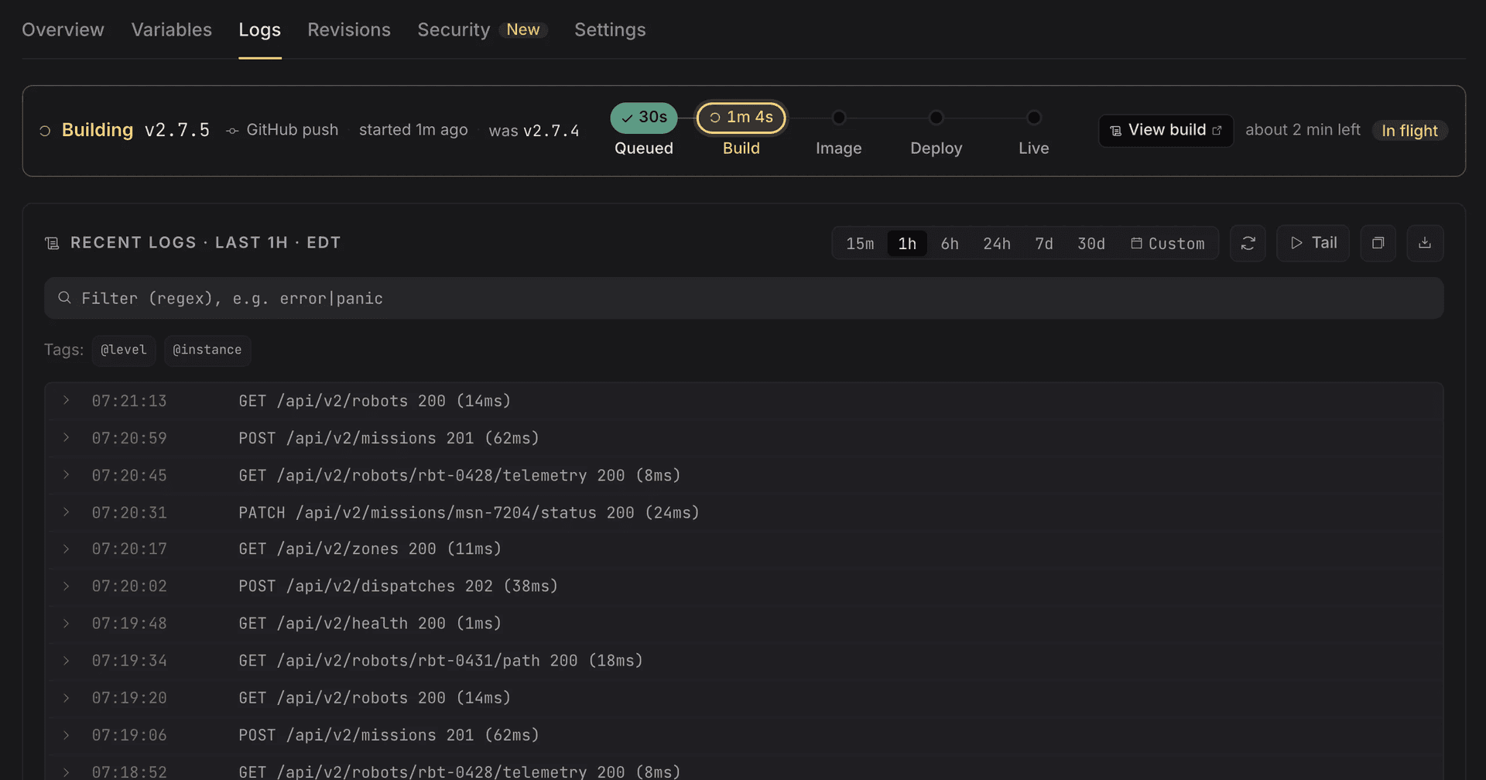Click the GitHub push commit icon

232,131
